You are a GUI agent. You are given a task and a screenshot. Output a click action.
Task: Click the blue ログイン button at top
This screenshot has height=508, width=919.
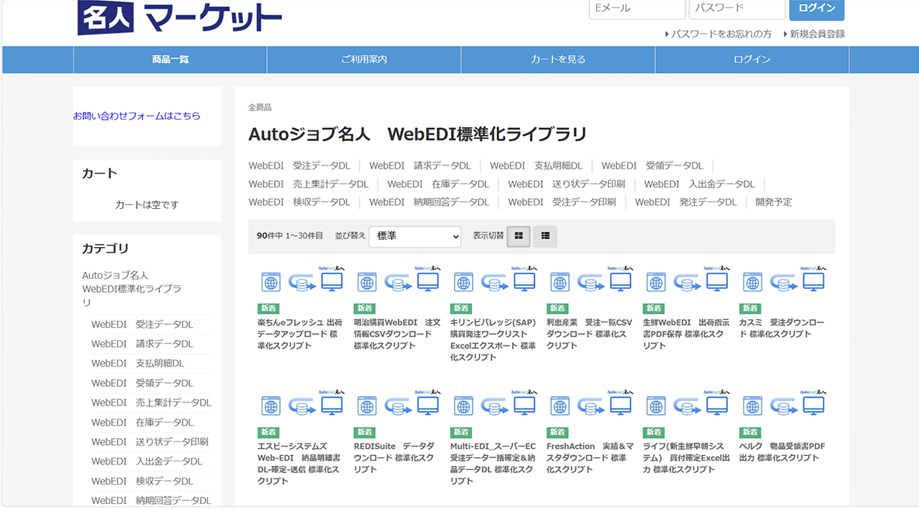pos(817,9)
